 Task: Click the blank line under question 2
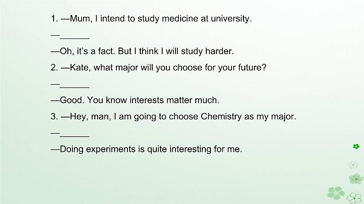tap(75, 87)
